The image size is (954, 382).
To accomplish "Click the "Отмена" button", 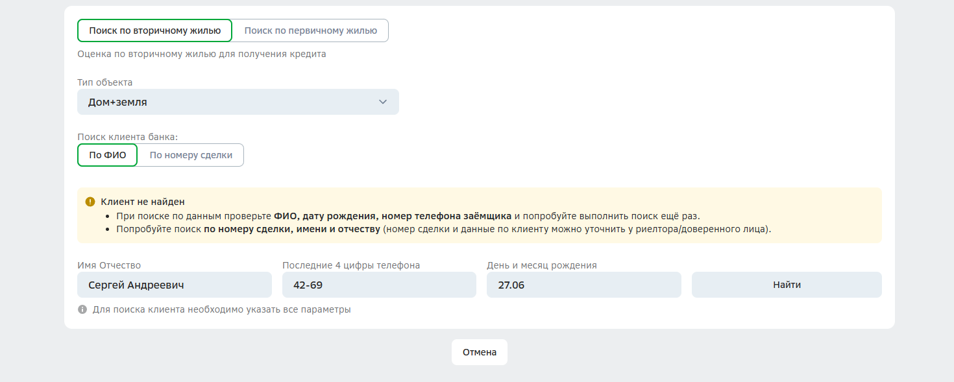I will [480, 352].
